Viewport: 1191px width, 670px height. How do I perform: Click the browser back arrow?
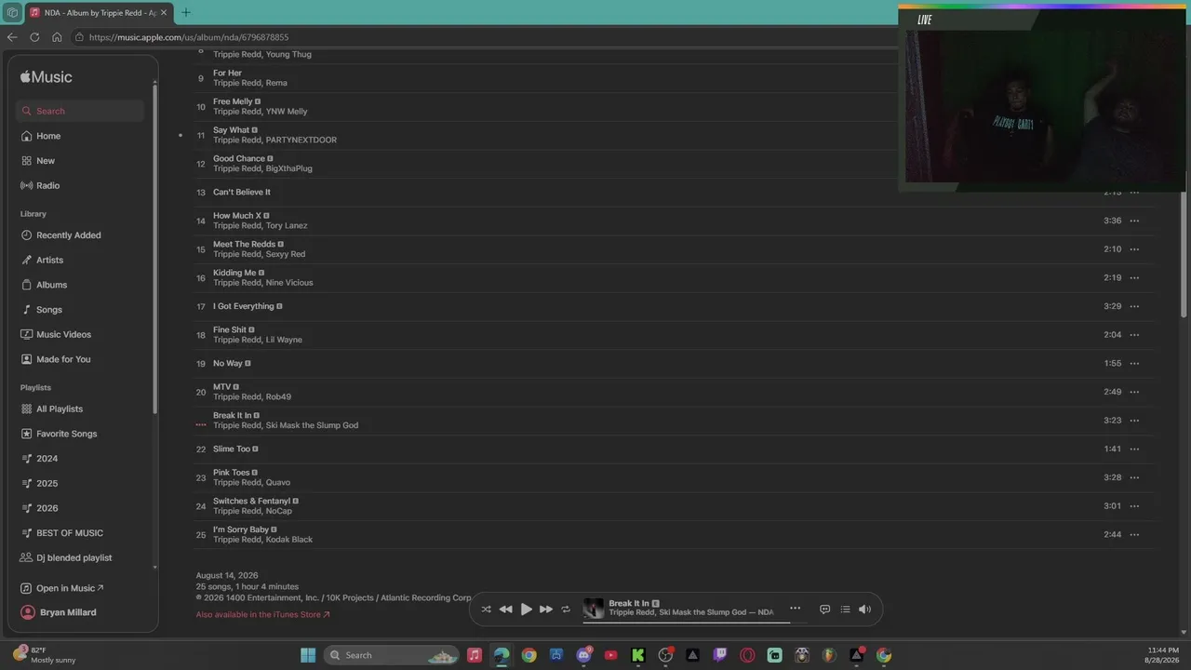[x=12, y=37]
